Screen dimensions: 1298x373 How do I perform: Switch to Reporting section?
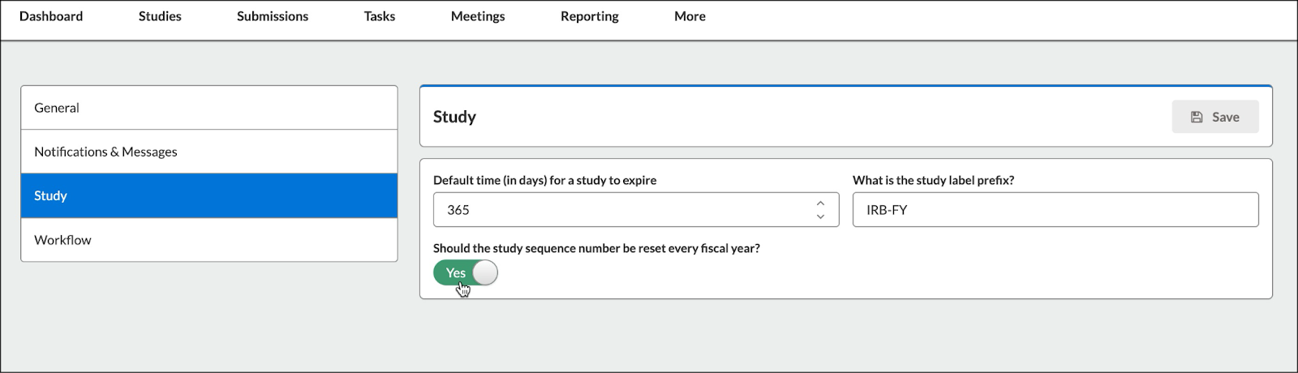[x=590, y=16]
